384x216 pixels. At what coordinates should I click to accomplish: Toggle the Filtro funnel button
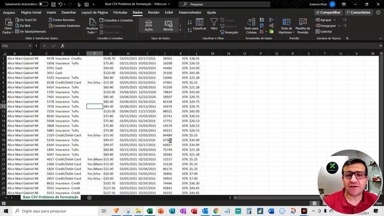pos(214,25)
